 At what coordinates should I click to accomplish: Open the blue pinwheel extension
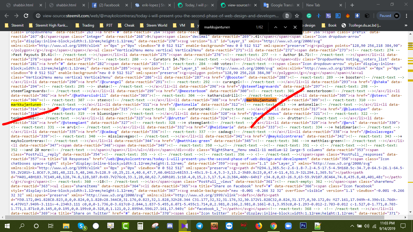[319, 16]
